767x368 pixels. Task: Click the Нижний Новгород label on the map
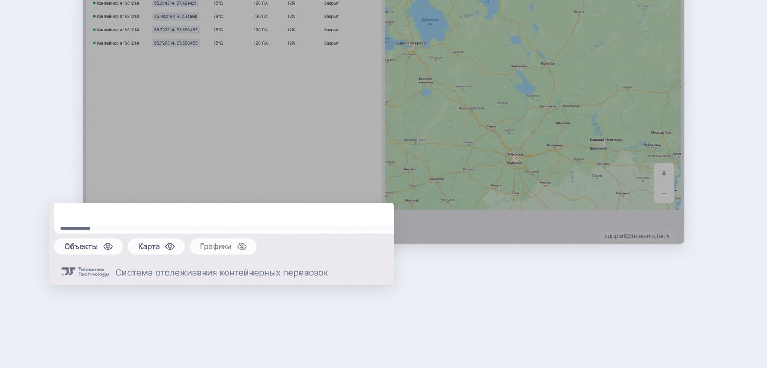(x=606, y=139)
